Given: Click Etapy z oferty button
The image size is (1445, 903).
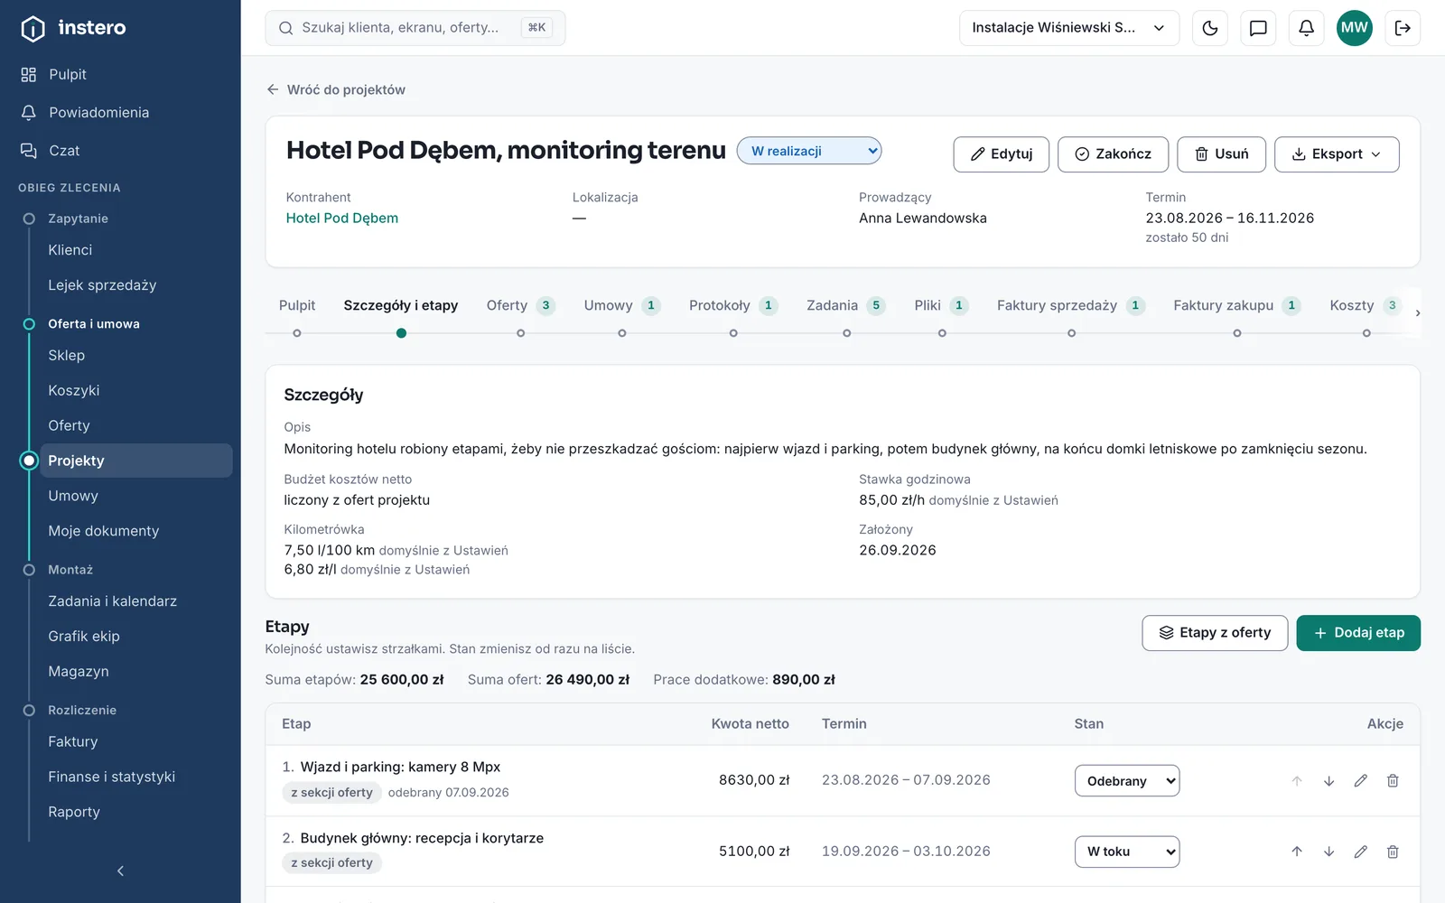Looking at the screenshot, I should [1215, 633].
